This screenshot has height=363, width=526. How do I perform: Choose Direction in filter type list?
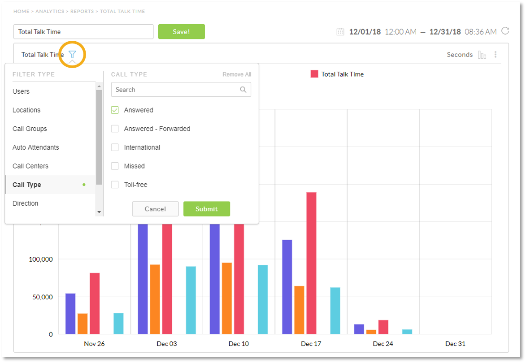(26, 203)
